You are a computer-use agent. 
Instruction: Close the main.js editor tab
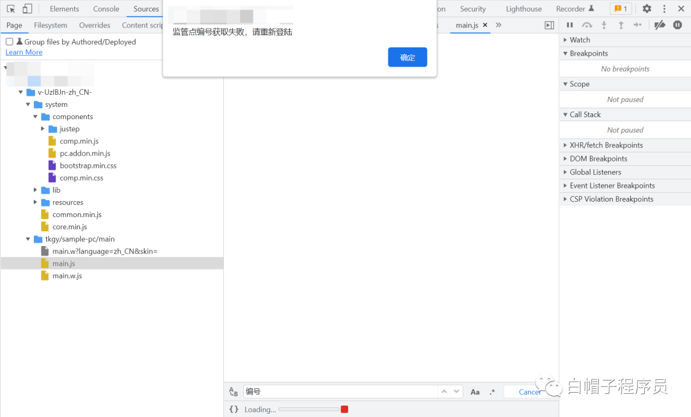click(485, 25)
